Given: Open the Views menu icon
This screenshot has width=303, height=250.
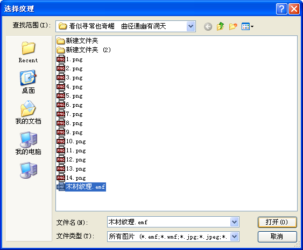Looking at the screenshot, I should [x=248, y=26].
